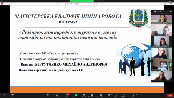Click the name 'БЕЗРУТЧЕНКО МИХАЙЛО АНДРІЙОВИЧ'
174x98 pixels.
[71, 65]
